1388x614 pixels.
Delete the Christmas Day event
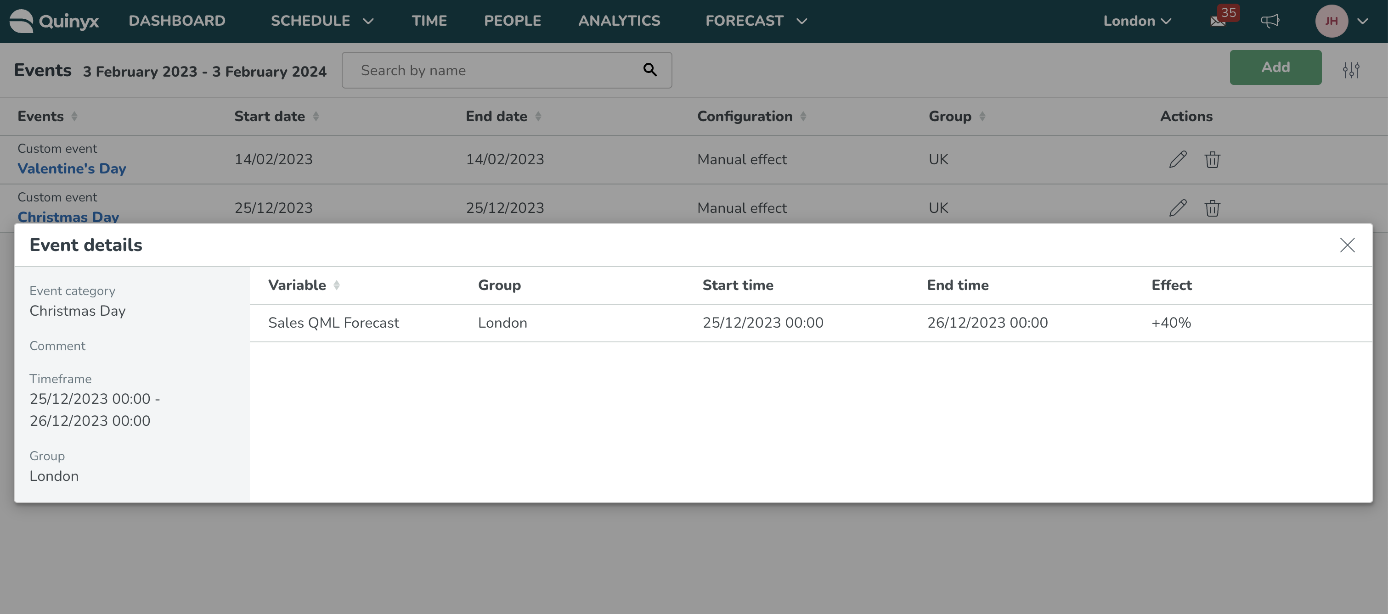coord(1213,208)
